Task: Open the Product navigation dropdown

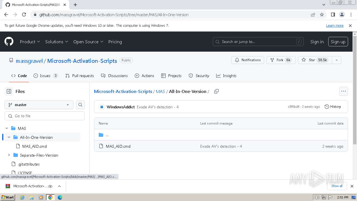Action: pyautogui.click(x=30, y=42)
